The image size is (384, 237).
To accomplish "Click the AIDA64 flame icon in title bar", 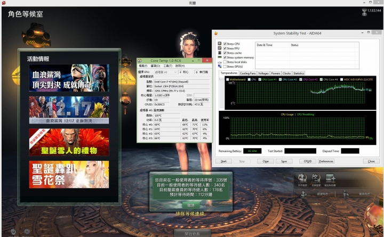I will pos(216,33).
